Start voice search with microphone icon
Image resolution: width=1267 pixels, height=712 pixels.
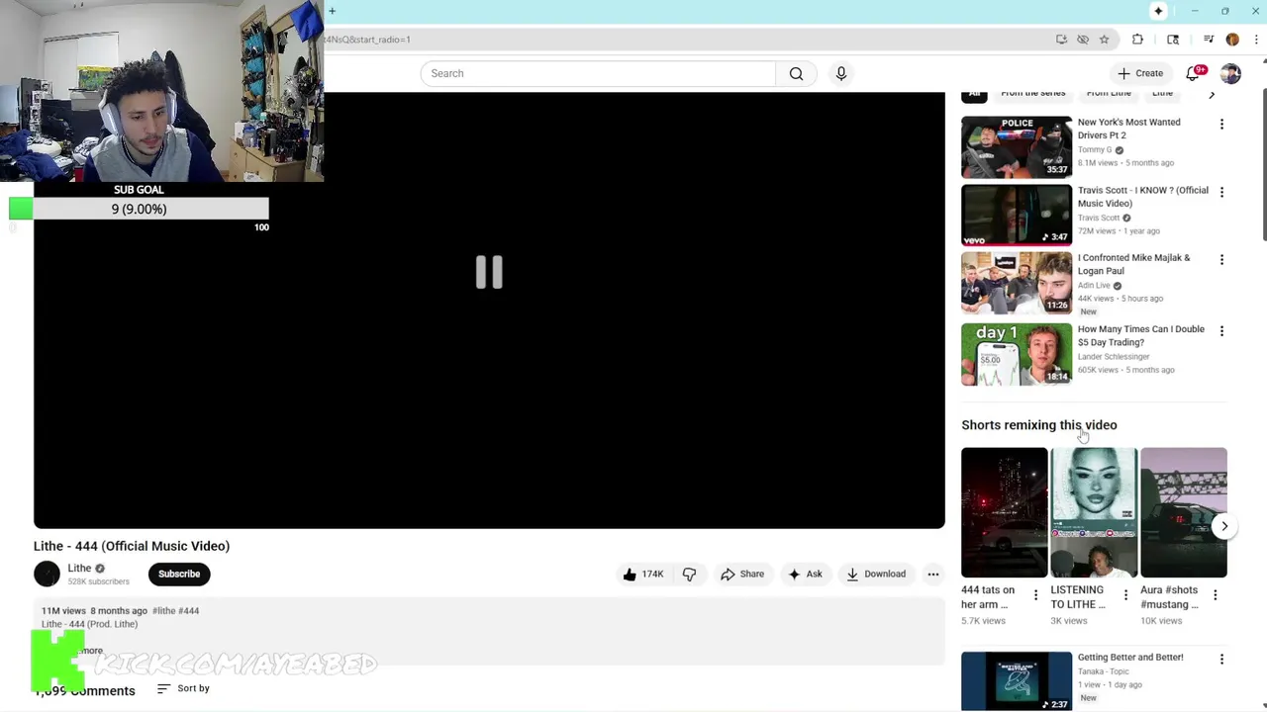[x=841, y=73]
